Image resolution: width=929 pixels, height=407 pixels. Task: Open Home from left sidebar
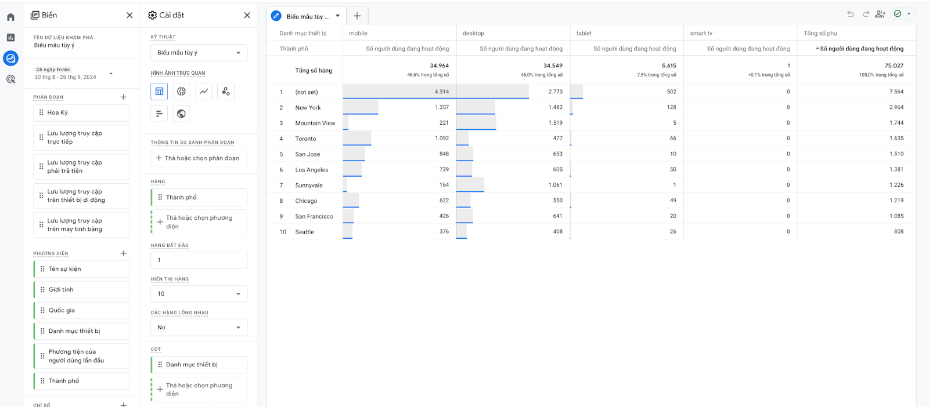10,17
